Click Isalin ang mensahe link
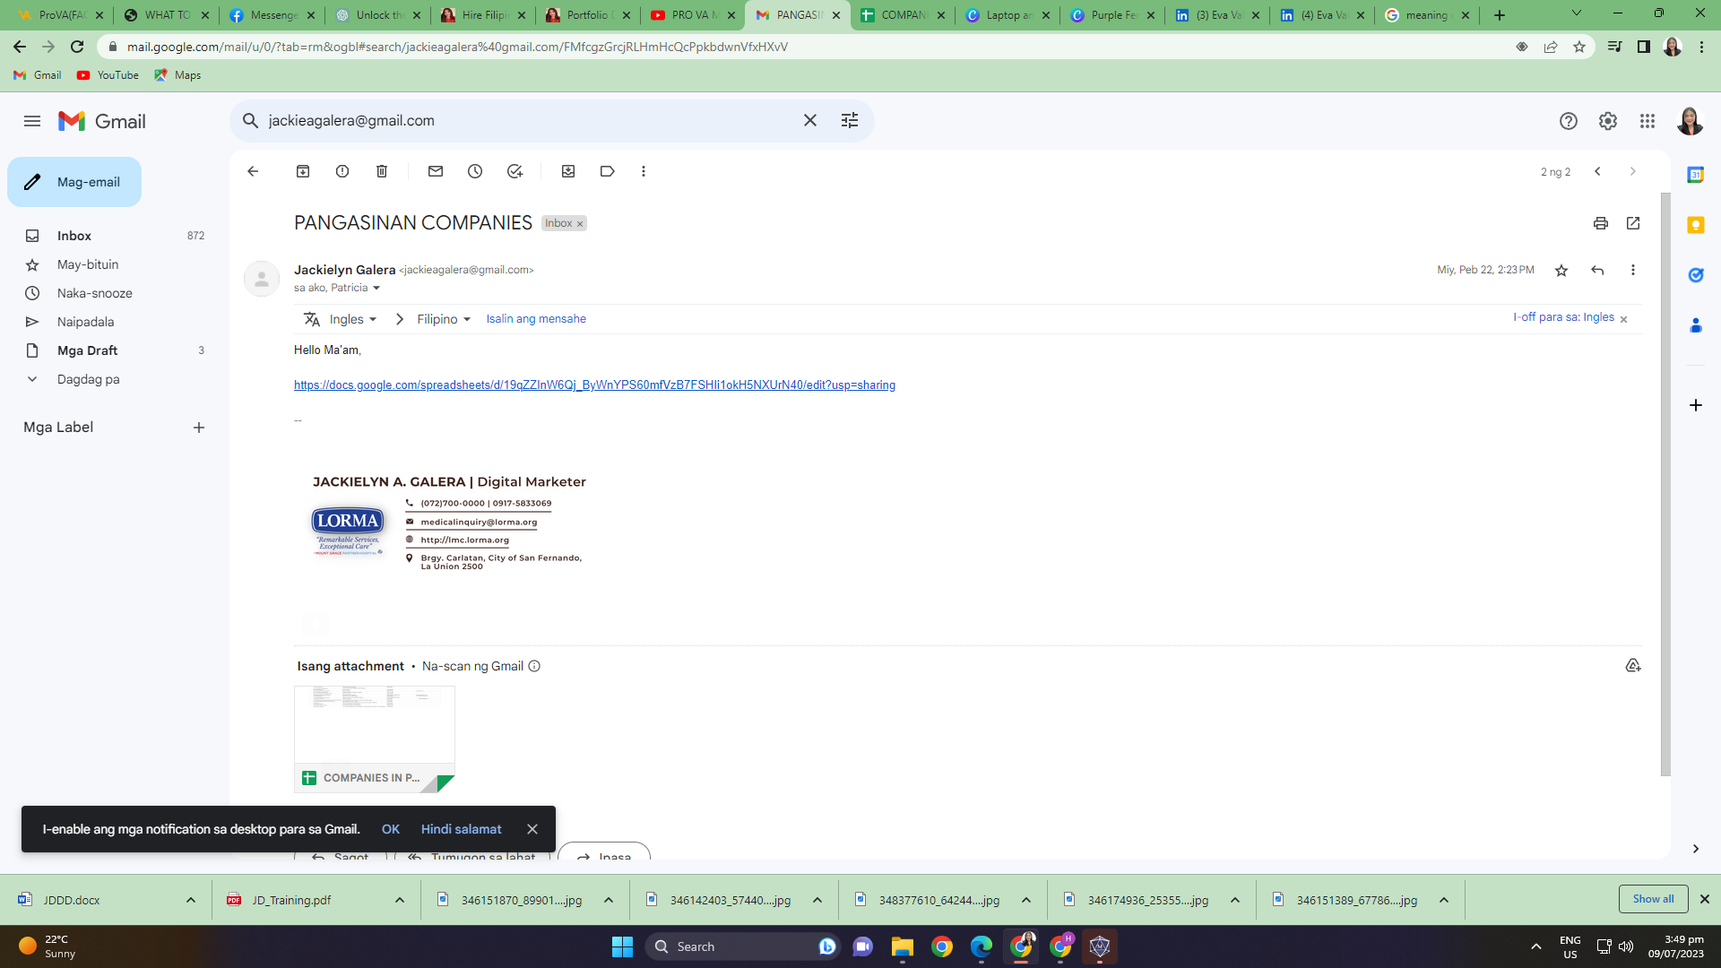The image size is (1721, 968). tap(536, 319)
